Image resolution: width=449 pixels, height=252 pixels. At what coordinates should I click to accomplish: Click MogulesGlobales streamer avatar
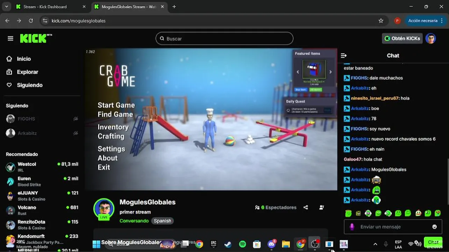click(x=104, y=209)
